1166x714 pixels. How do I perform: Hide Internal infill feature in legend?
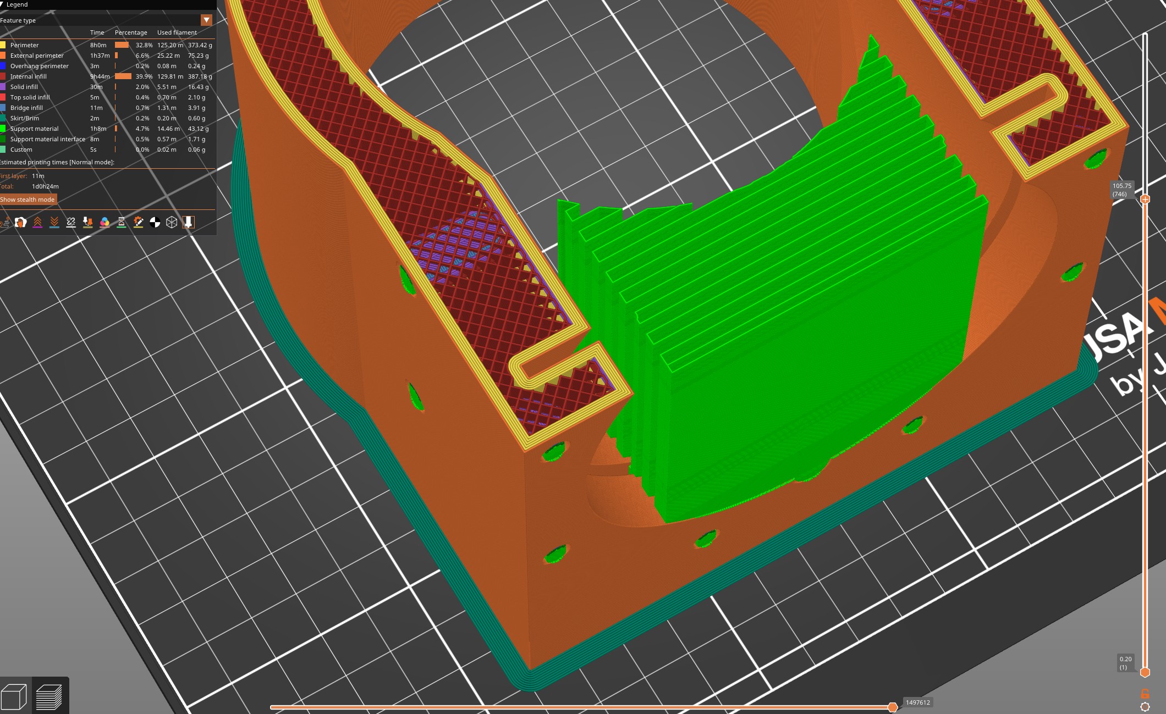(x=106, y=76)
